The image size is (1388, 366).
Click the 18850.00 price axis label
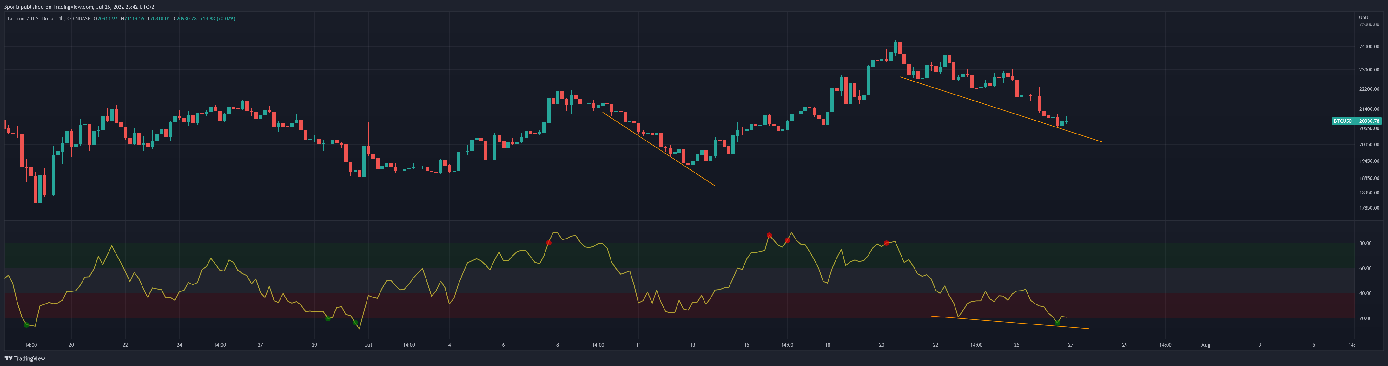[x=1369, y=178]
